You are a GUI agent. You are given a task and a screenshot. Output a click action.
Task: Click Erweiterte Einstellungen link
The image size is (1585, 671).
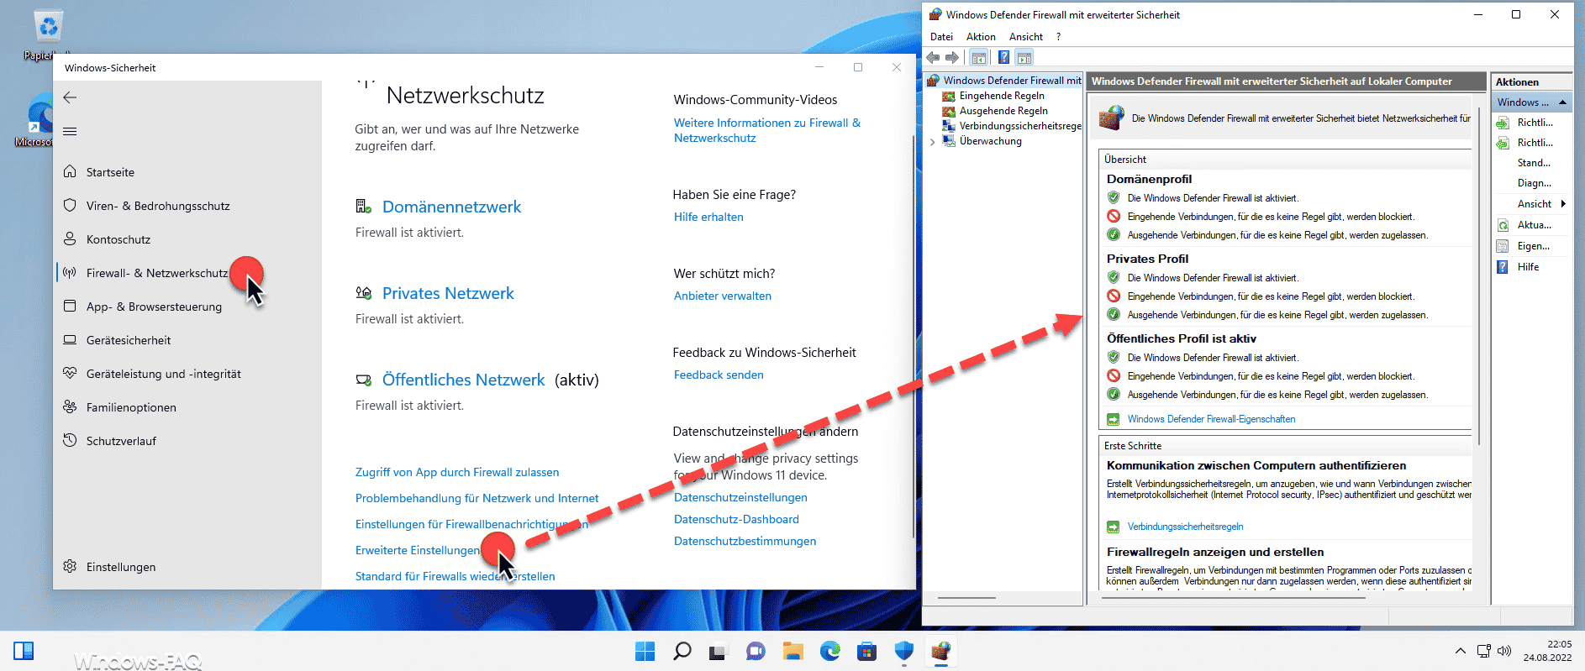pos(418,550)
